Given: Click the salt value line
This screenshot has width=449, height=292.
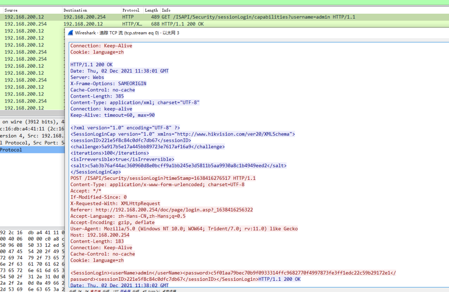Looking at the screenshot, I should 178,166.
